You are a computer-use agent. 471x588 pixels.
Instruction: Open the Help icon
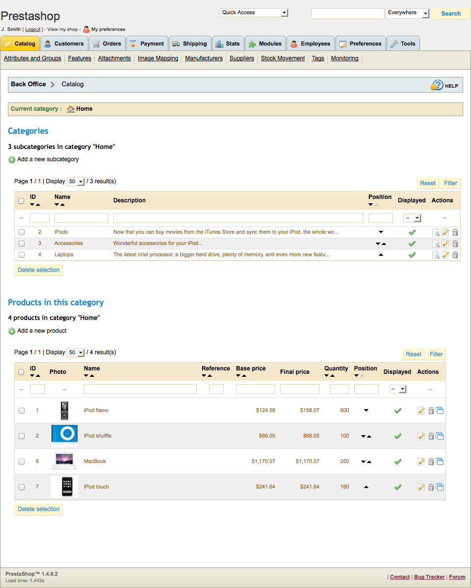(444, 85)
